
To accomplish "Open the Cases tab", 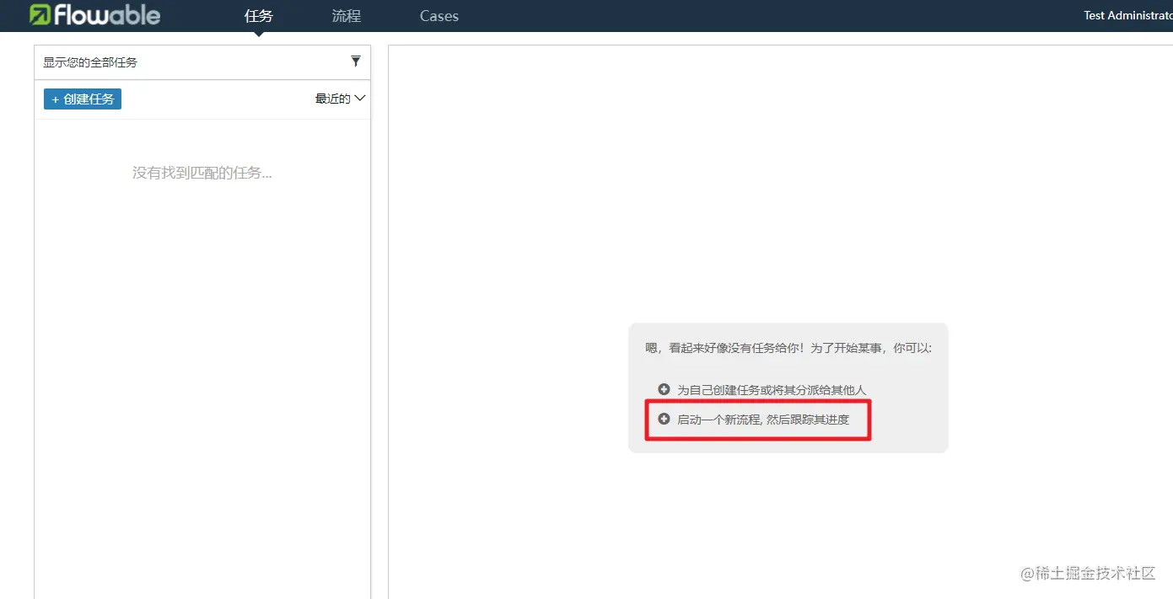I will [x=439, y=16].
